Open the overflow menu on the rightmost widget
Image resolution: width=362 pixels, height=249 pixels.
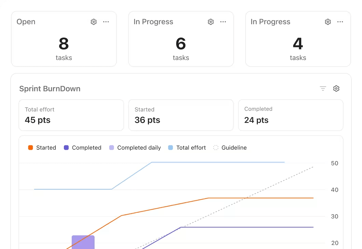pyautogui.click(x=340, y=21)
